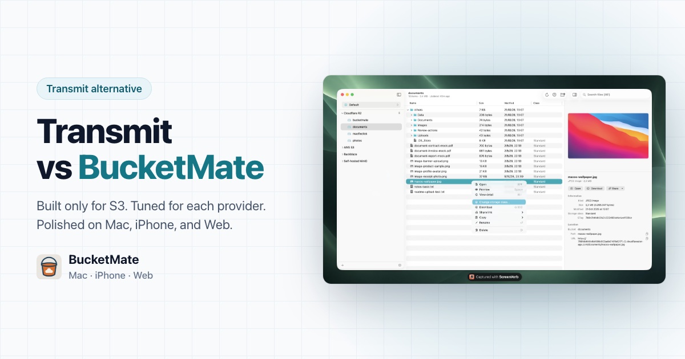Click the new folder icon in the toolbar

click(563, 95)
